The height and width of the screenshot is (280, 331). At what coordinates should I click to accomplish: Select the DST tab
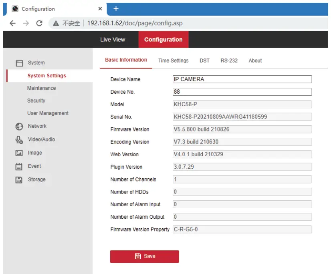[204, 60]
